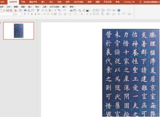The height and width of the screenshot is (117, 160).
Task: Click the Save floppy disk icon
Action: [x=8, y=10]
